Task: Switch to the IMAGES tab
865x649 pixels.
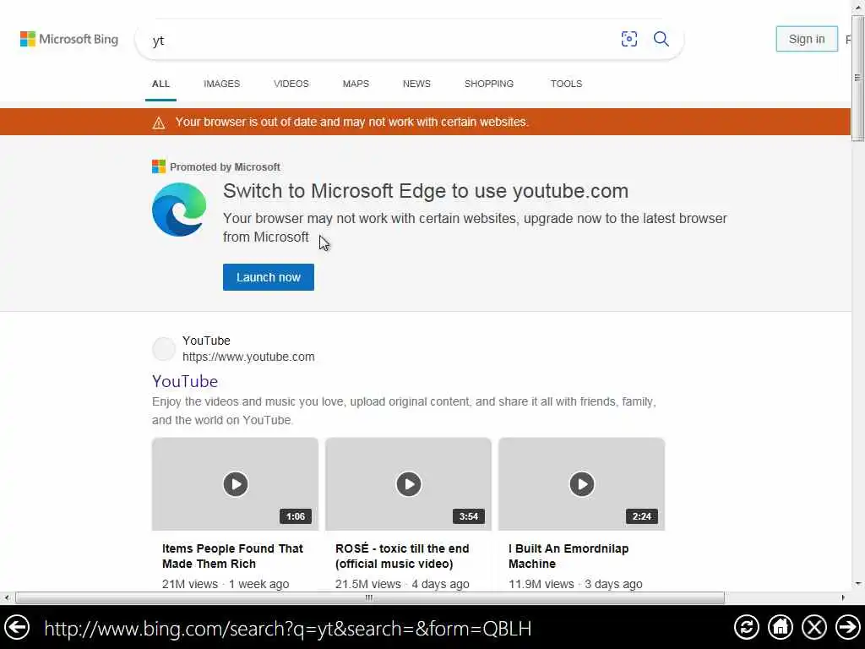Action: pyautogui.click(x=222, y=84)
